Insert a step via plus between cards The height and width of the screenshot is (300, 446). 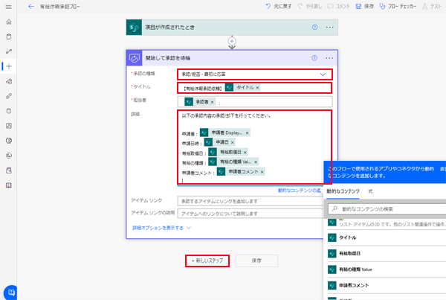pos(232,41)
